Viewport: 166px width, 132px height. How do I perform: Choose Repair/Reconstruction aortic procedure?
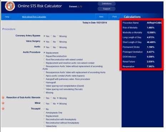44,56
